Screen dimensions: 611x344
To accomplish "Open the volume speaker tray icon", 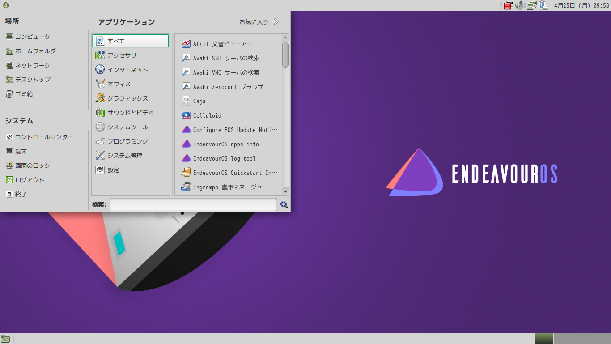I will coord(519,5).
